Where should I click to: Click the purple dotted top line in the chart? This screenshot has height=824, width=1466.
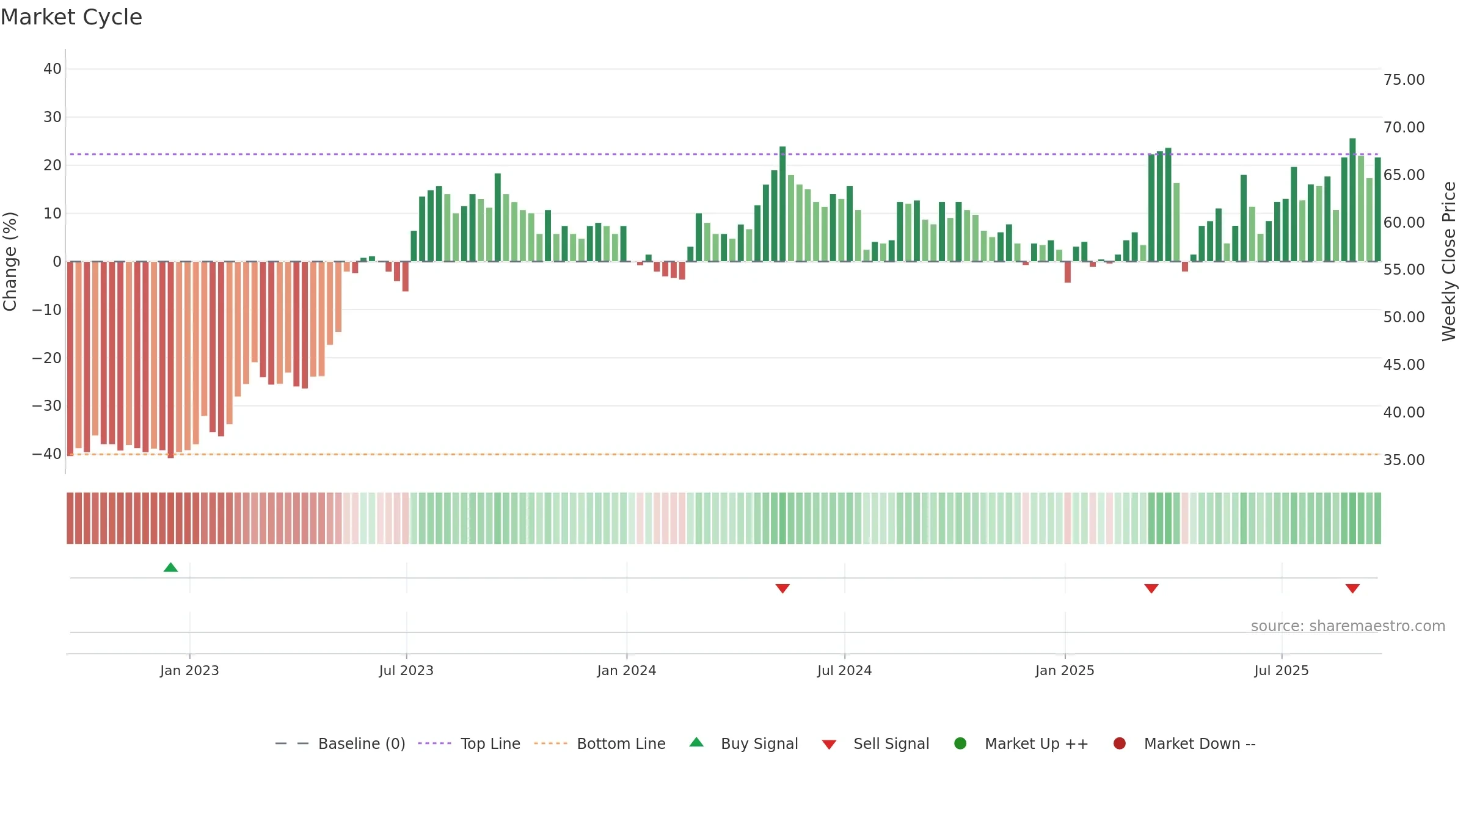tap(724, 154)
